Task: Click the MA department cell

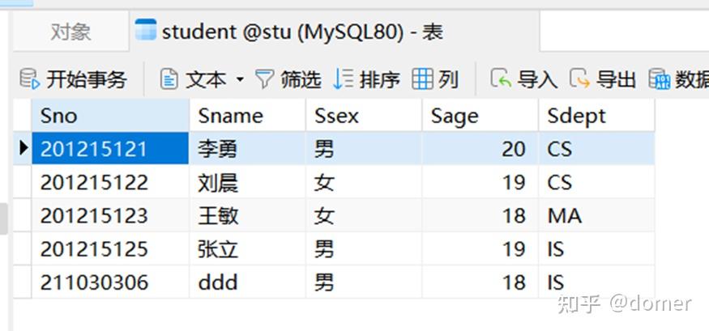Action: pos(596,215)
